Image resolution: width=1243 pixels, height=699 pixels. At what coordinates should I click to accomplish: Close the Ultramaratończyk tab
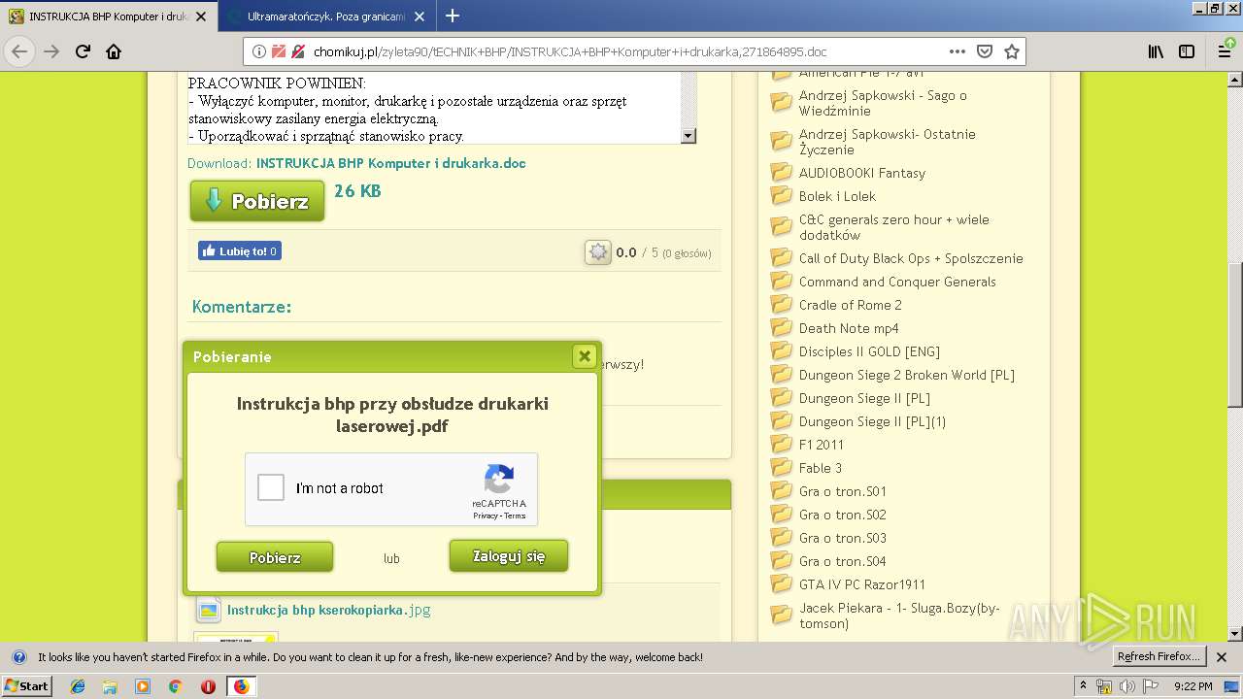420,17
